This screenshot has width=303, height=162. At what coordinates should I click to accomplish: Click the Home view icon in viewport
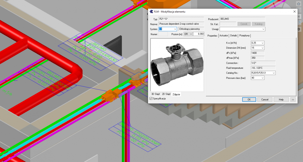(299, 4)
